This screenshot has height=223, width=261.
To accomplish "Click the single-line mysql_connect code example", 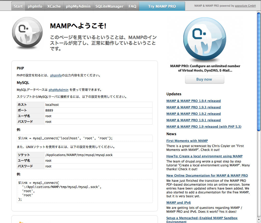I will 85,138.
